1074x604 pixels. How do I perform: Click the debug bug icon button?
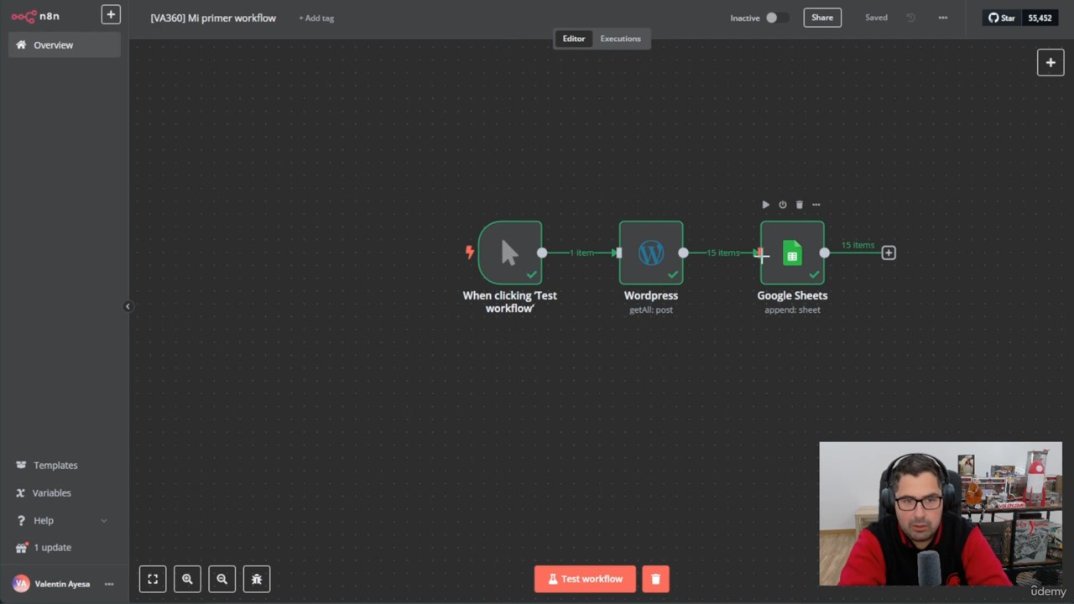point(257,579)
